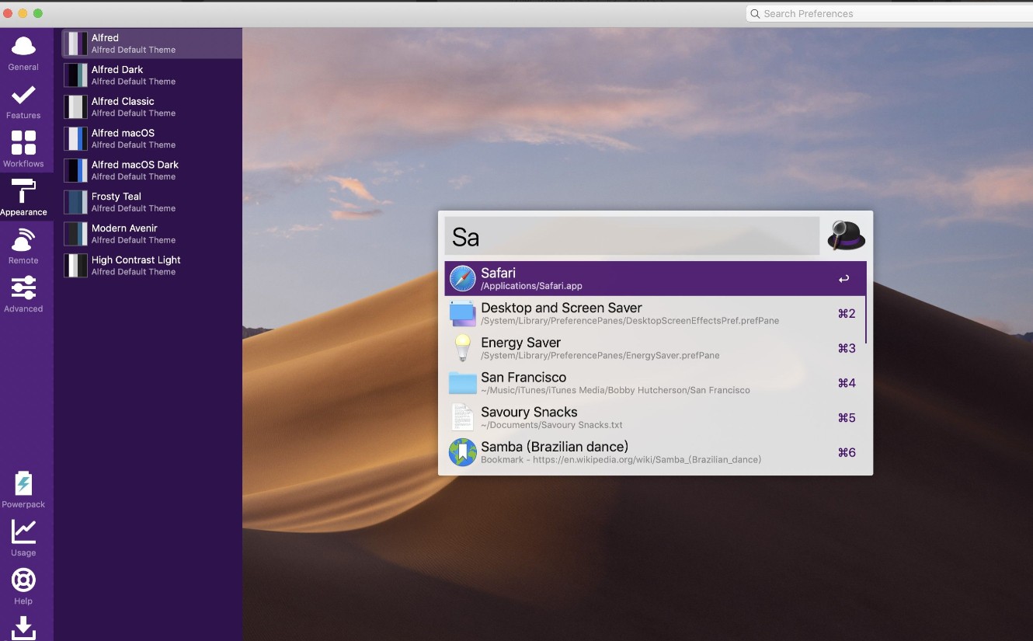Click the download arrow icon in sidebar

coord(23,628)
